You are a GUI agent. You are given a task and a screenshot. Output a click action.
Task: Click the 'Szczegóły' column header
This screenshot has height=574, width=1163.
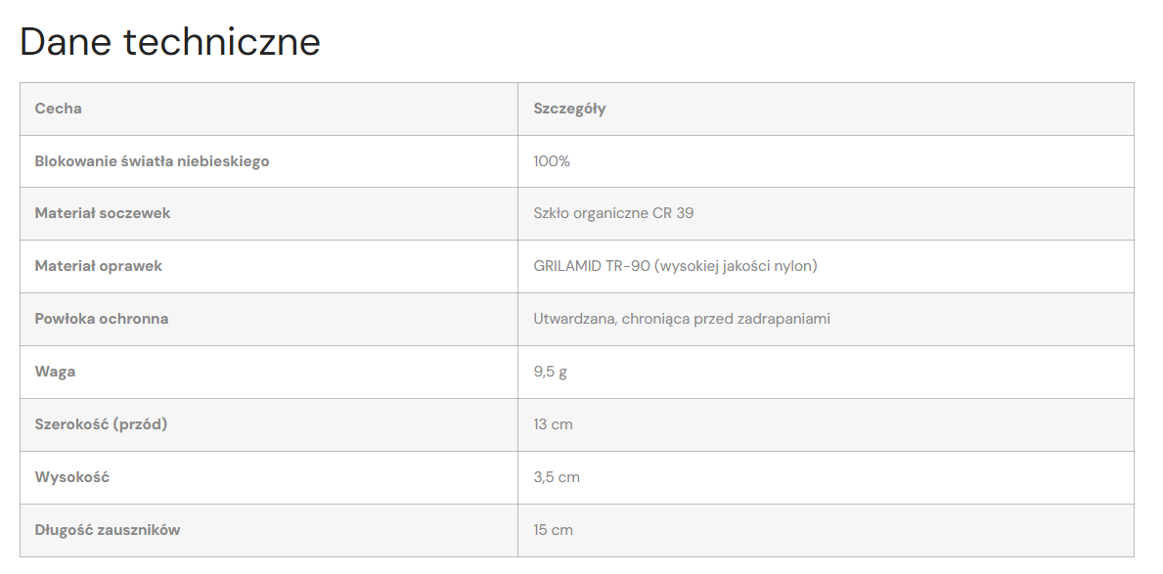[x=569, y=109]
